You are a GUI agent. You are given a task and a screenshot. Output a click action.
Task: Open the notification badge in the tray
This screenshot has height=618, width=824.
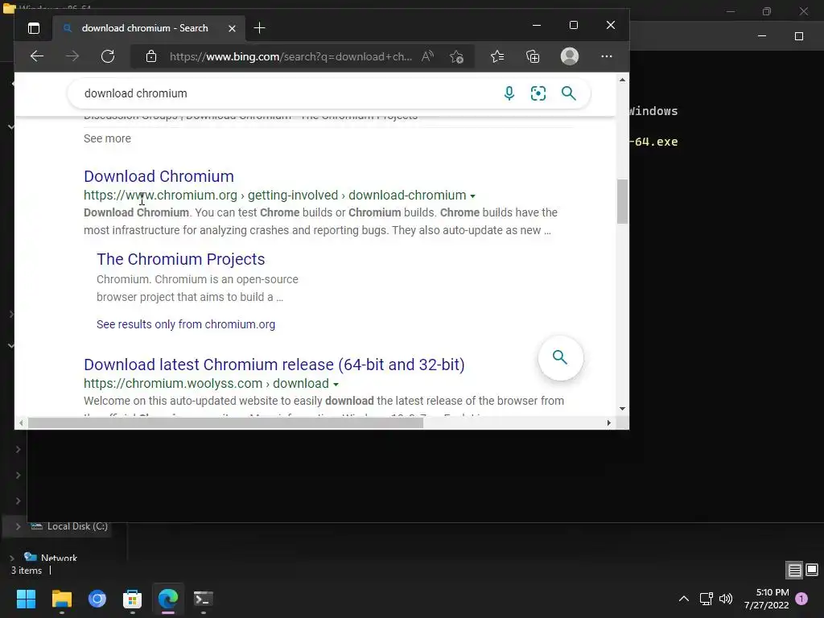801,598
